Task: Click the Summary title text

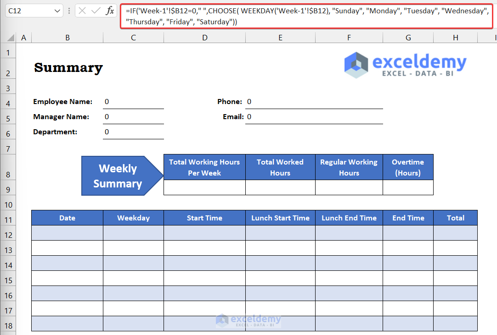Action: pyautogui.click(x=68, y=67)
